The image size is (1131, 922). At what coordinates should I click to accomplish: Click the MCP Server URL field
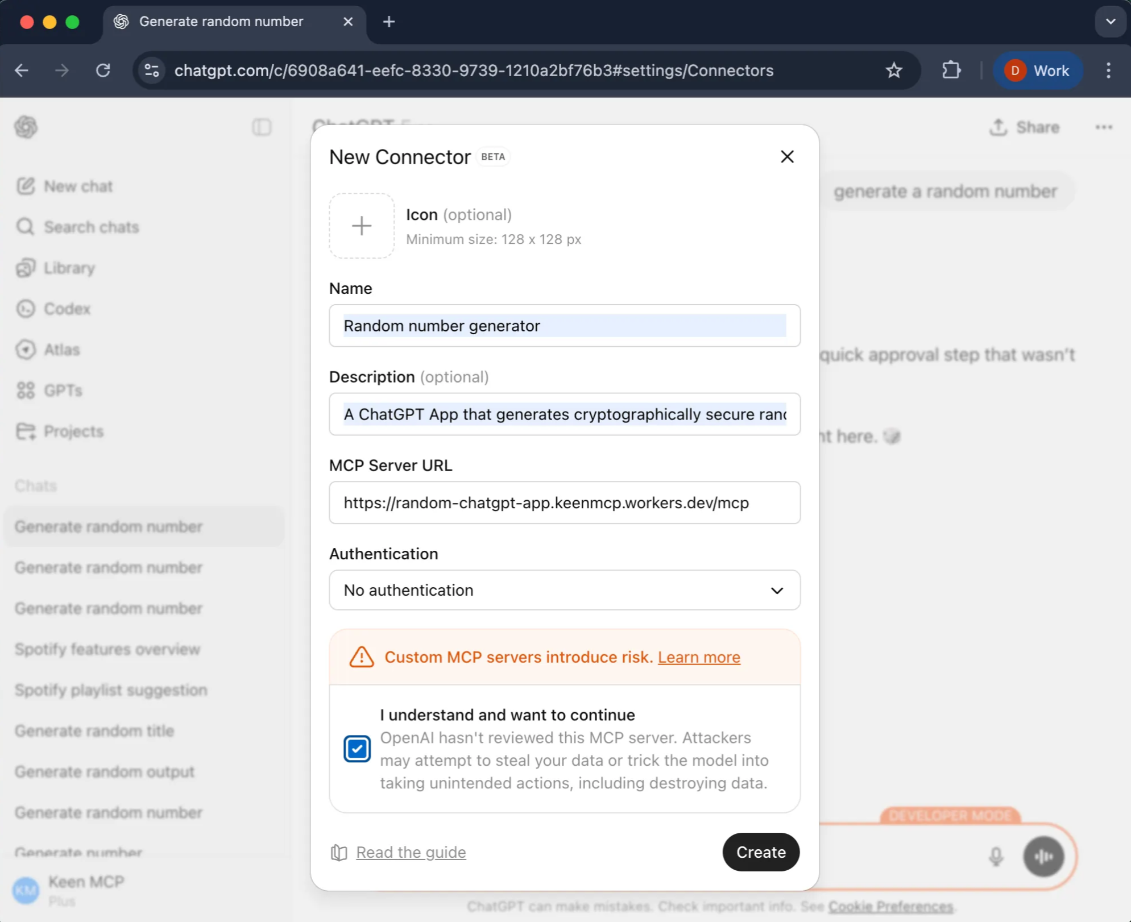click(x=564, y=502)
